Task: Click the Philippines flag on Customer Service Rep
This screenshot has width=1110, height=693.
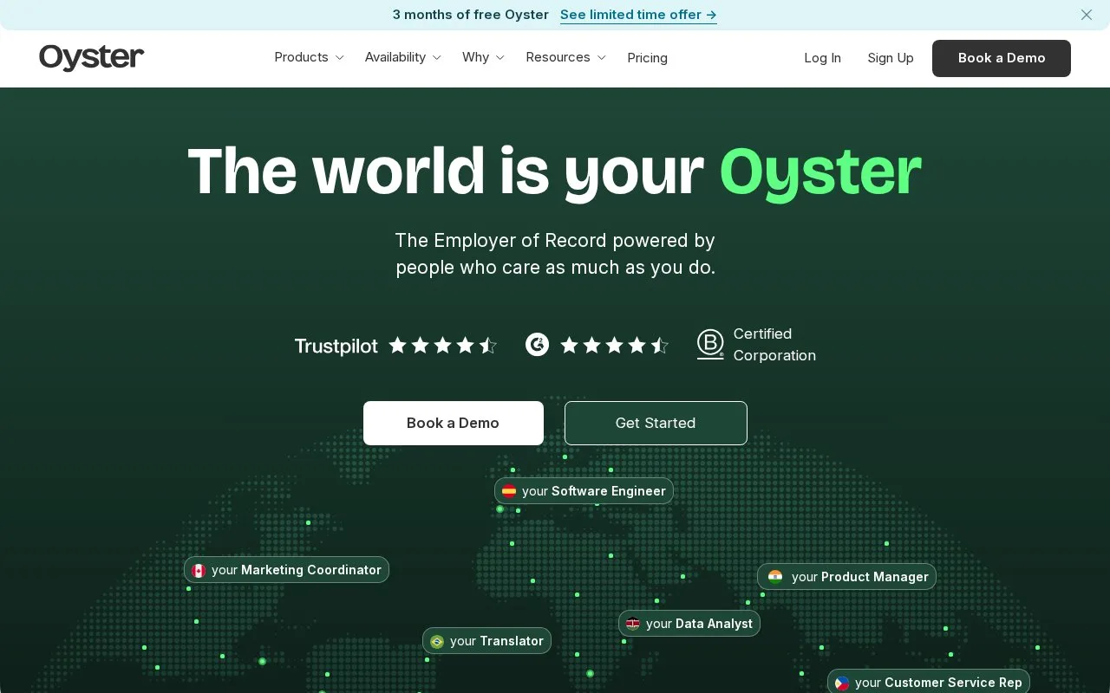Action: pos(842,683)
